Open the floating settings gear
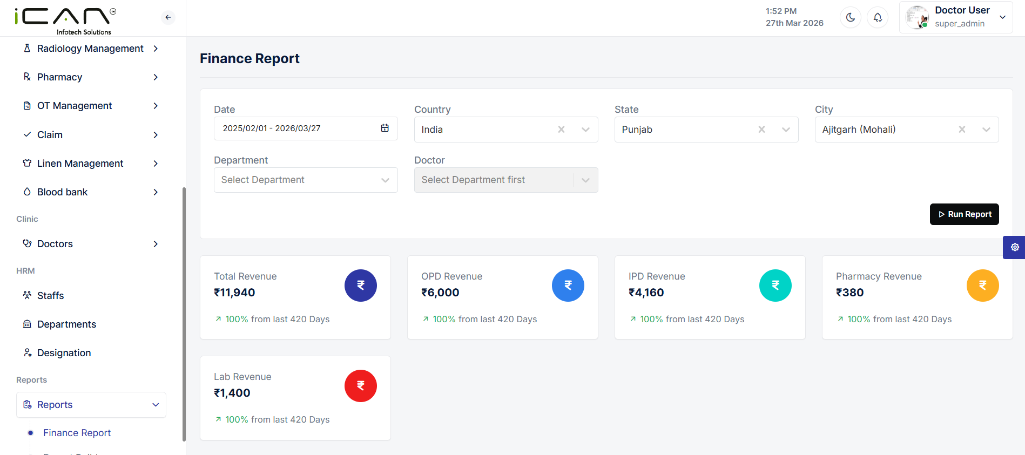Viewport: 1025px width, 455px height. (1015, 247)
